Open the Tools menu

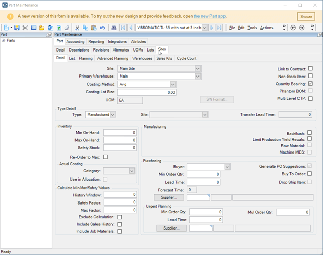pos(252,28)
